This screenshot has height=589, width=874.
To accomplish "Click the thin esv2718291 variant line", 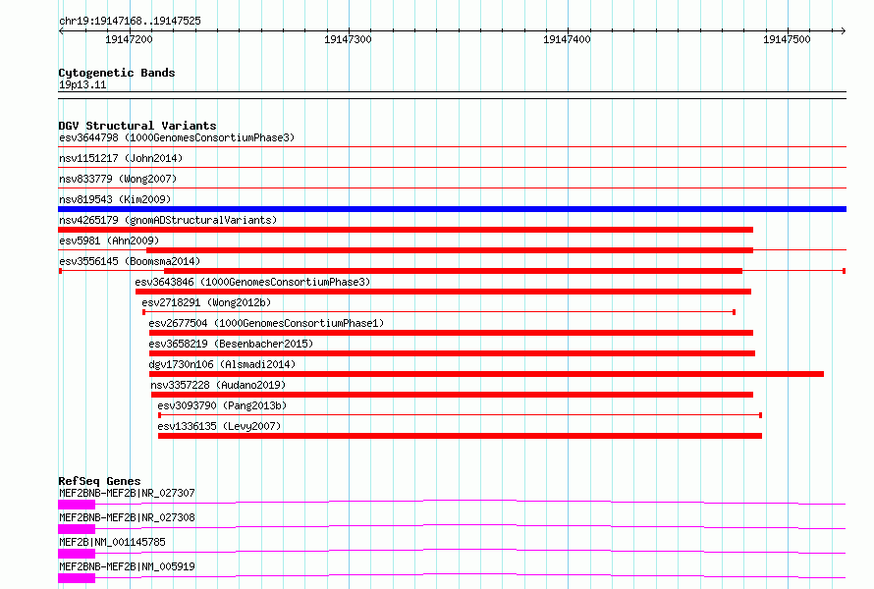I will [439, 312].
